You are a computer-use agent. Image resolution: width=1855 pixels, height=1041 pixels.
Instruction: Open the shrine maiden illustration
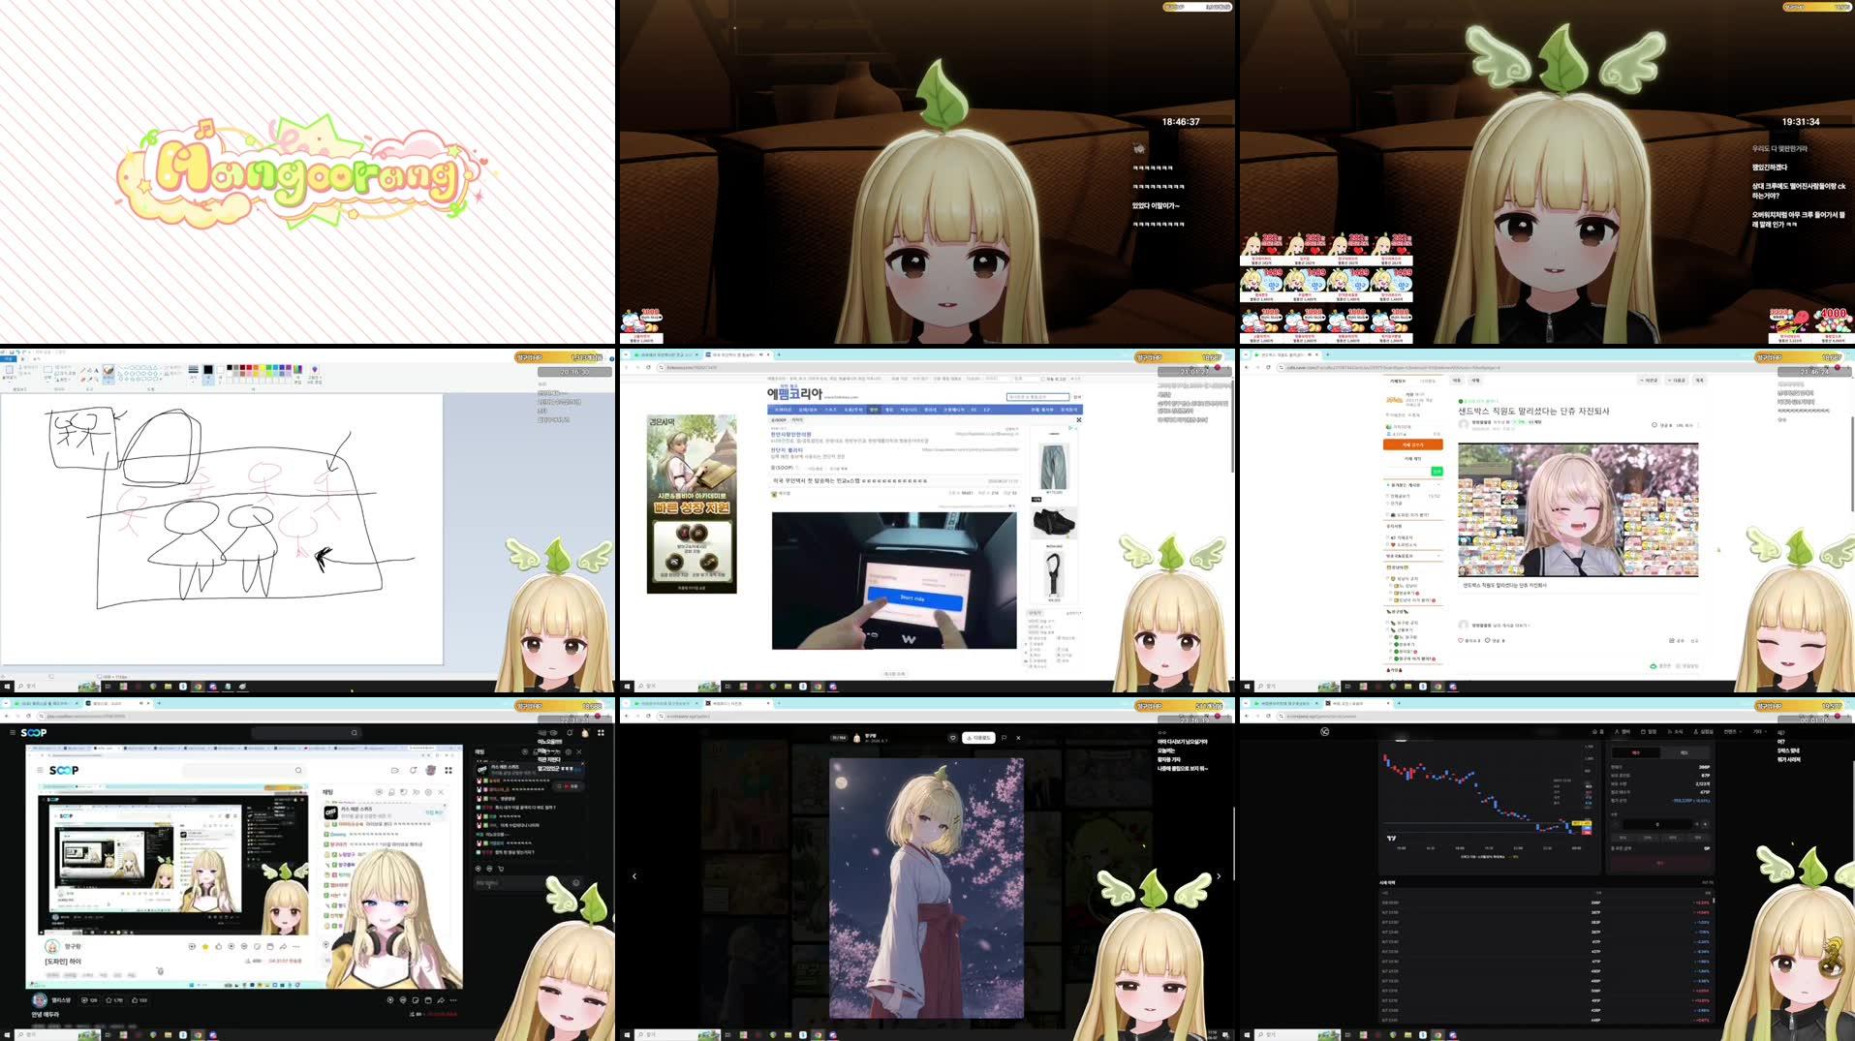[926, 888]
